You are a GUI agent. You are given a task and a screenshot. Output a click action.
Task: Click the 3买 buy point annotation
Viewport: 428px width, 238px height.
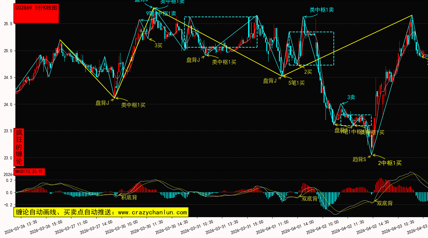[158, 45]
